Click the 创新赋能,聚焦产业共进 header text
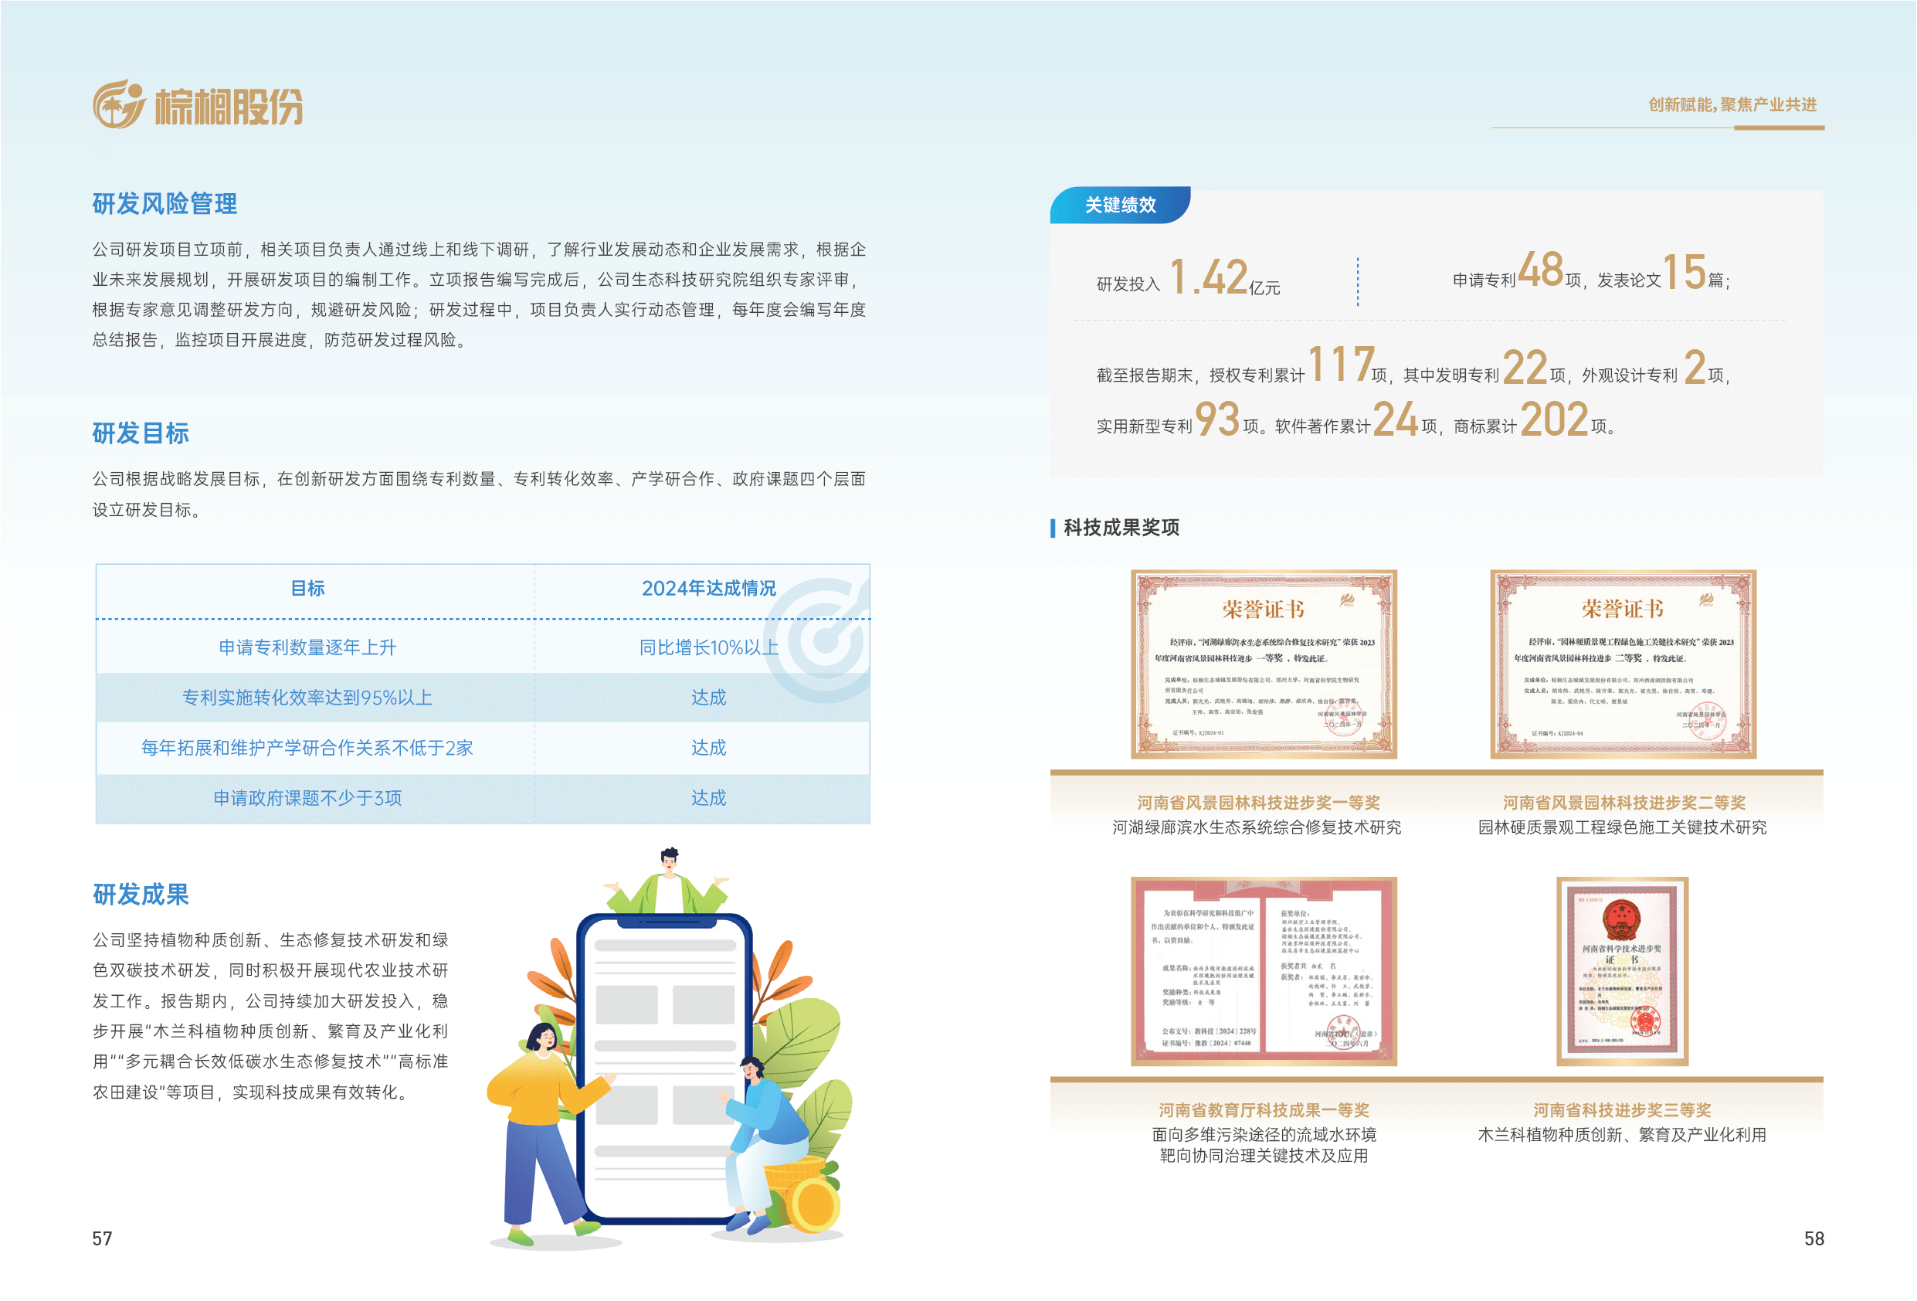The image size is (1917, 1301). [1732, 105]
